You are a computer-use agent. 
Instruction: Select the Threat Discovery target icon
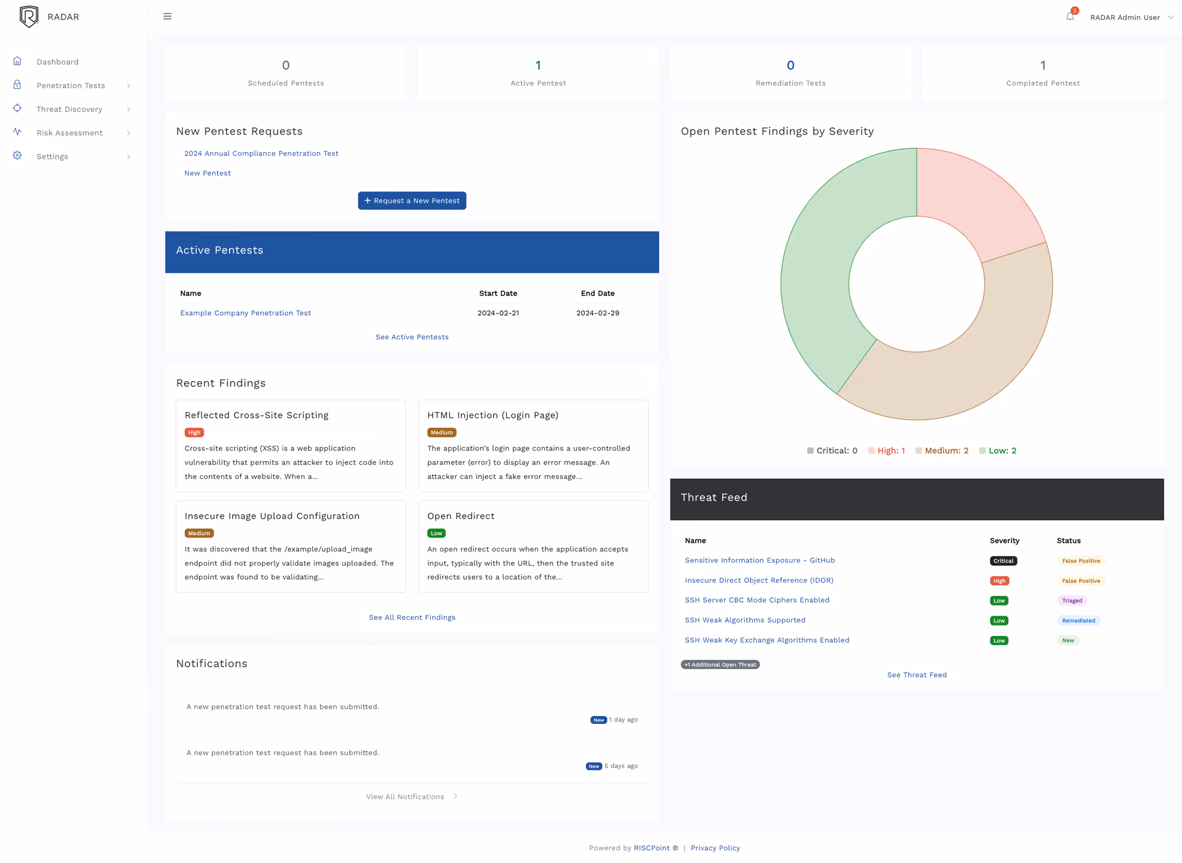[x=17, y=109]
